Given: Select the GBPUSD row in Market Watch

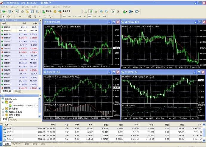Looking at the screenshot, I should 20,52.
